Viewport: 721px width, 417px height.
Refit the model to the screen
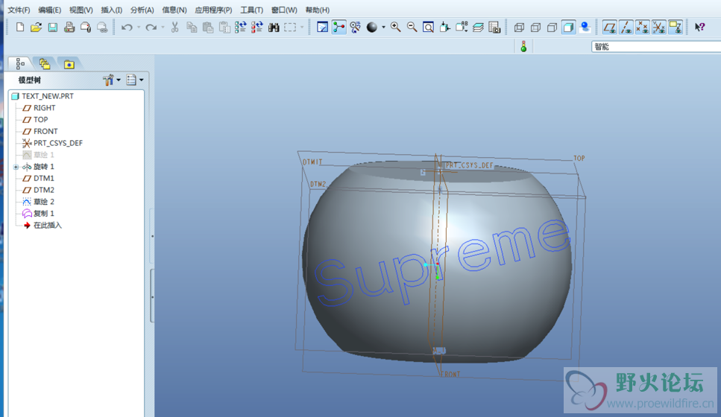coord(428,28)
